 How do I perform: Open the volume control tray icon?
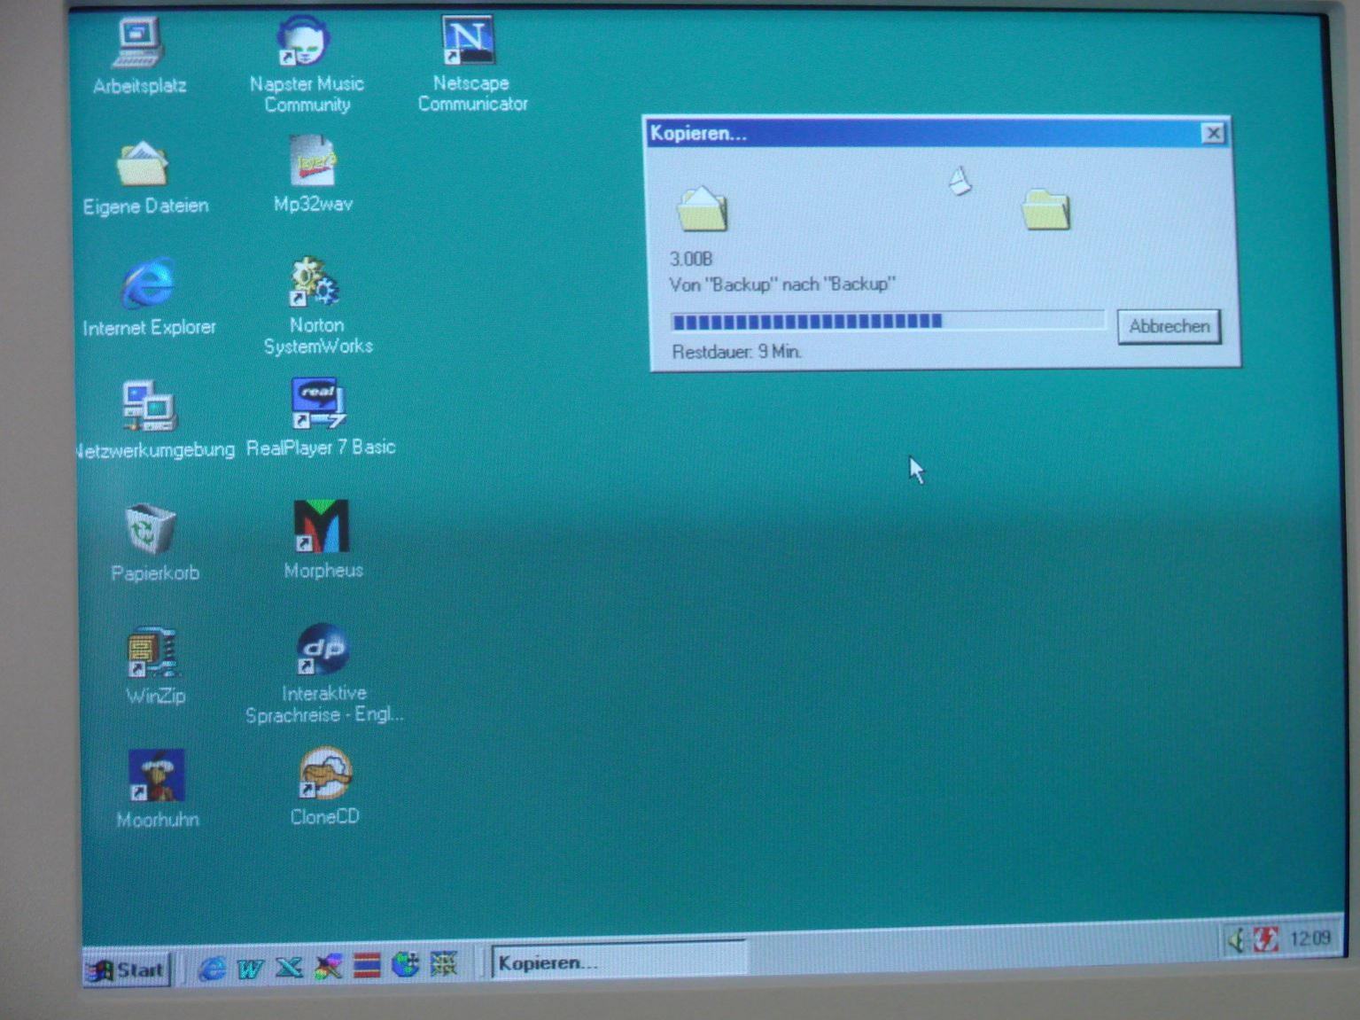(1236, 939)
